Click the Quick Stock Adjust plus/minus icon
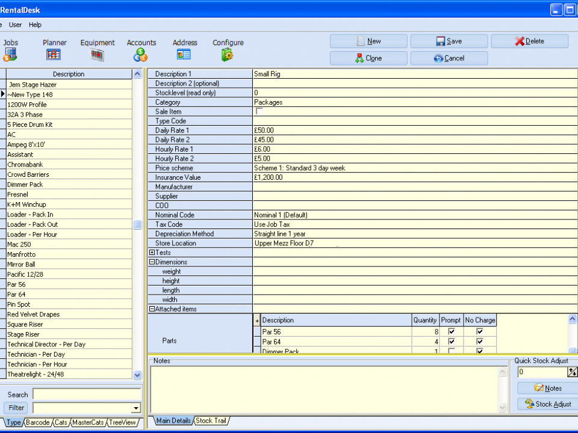 pos(572,372)
